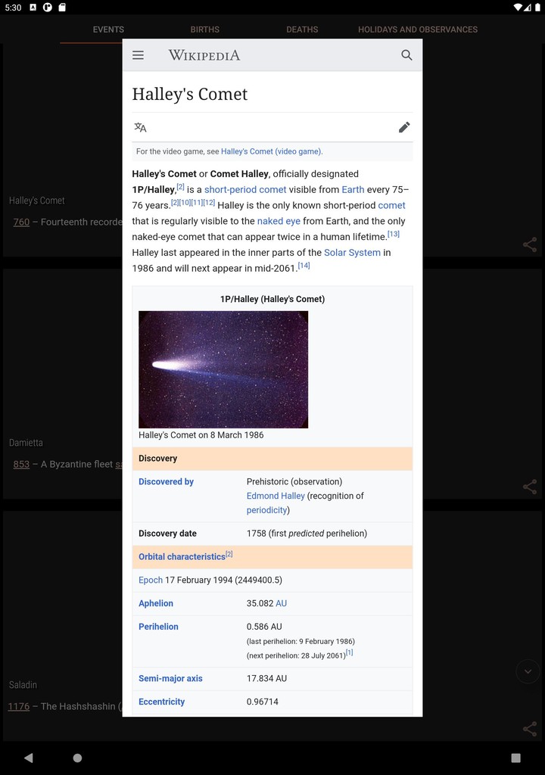Return to the EVENTS tab
545x775 pixels.
coord(108,30)
